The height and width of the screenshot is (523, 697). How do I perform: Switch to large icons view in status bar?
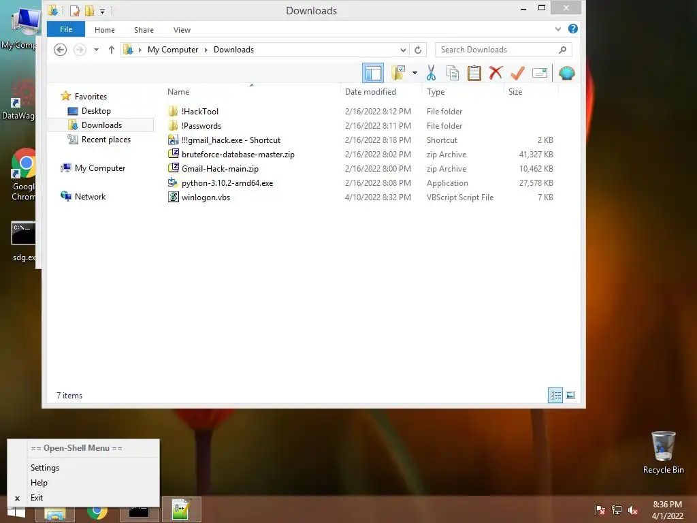pyautogui.click(x=571, y=395)
